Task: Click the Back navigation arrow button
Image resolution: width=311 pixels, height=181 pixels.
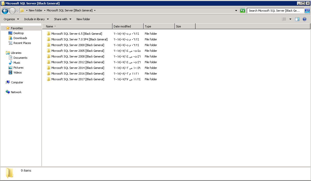Action: [x=5, y=11]
